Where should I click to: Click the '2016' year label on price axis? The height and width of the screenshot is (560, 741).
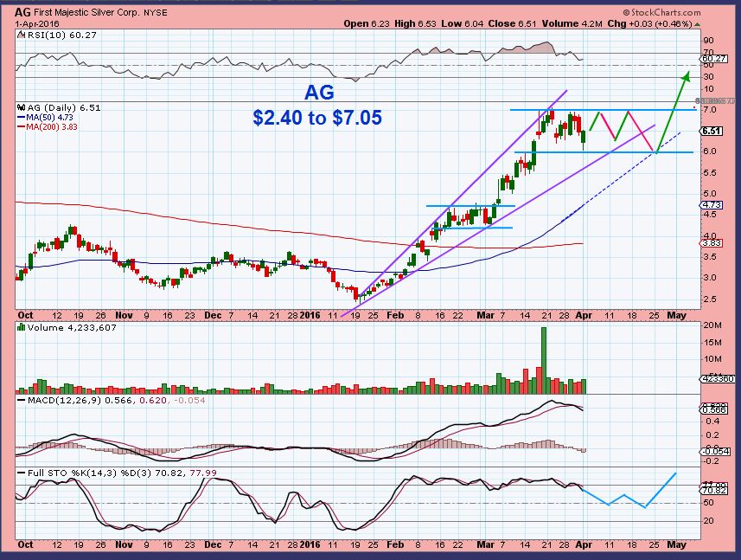(310, 315)
